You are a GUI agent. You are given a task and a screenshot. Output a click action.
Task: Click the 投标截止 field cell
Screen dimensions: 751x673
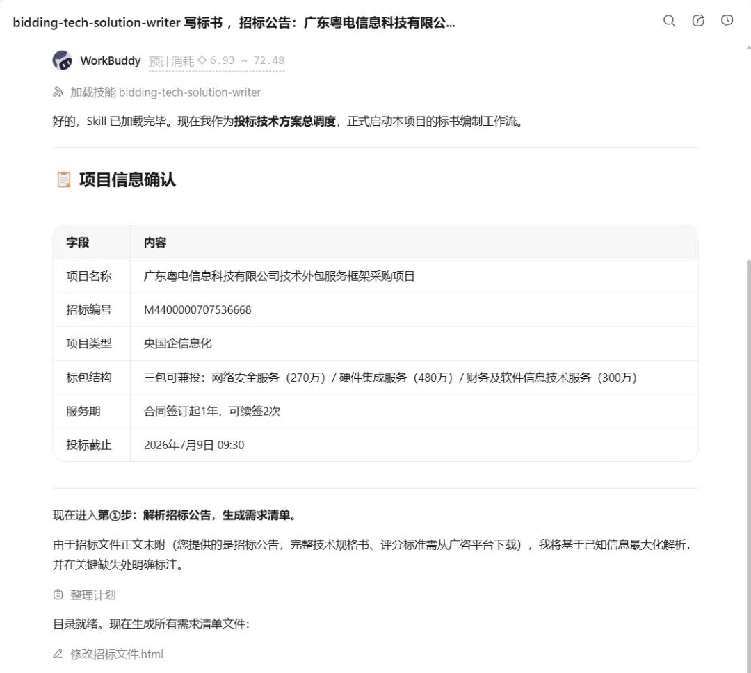click(92, 444)
